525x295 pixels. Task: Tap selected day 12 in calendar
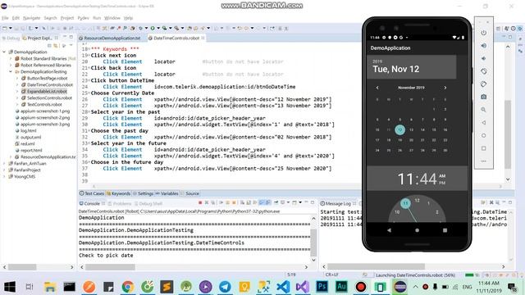399,129
